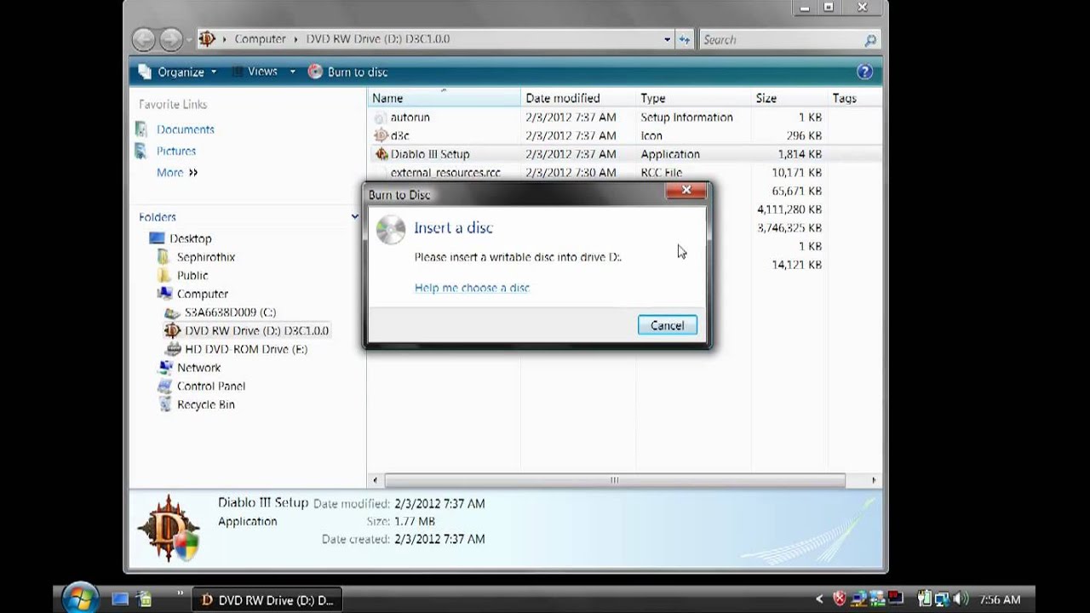Select Sephirothix folder in tree
The height and width of the screenshot is (613, 1090).
pos(205,257)
